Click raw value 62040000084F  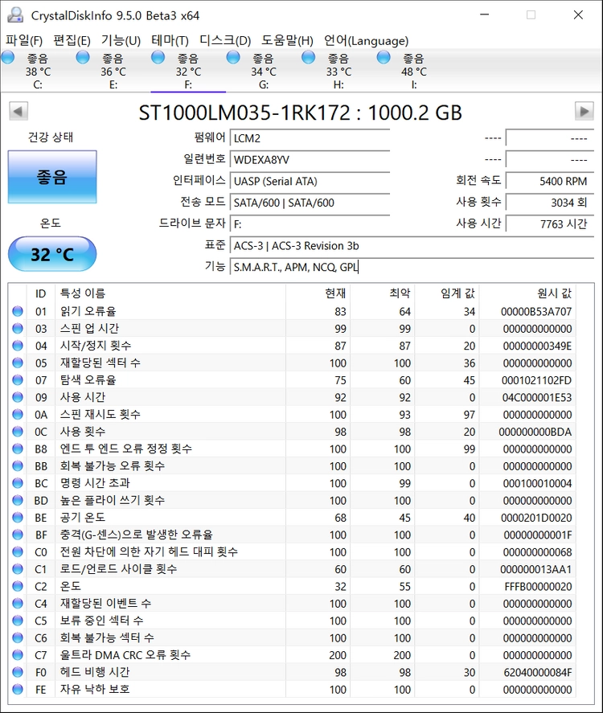coord(536,672)
